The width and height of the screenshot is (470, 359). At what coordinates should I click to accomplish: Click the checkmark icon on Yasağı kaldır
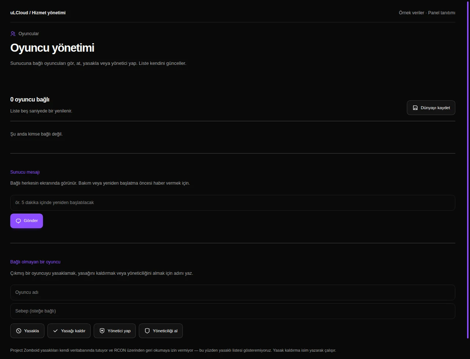(x=55, y=331)
